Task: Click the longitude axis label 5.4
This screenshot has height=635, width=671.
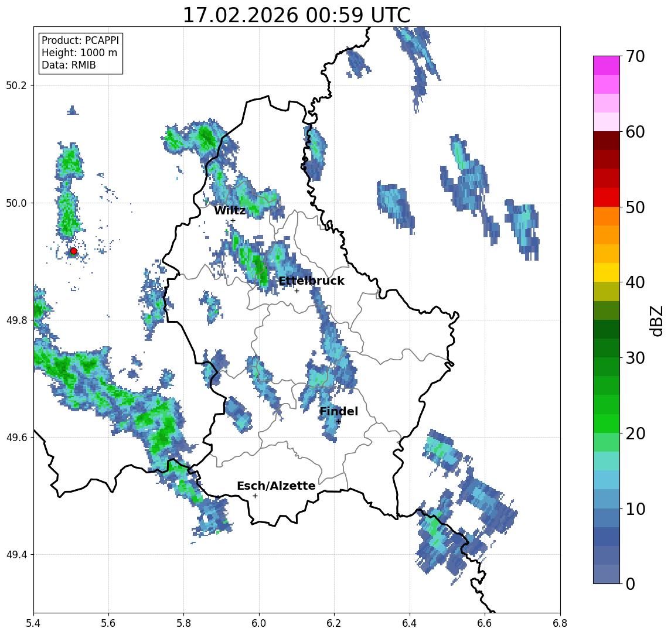Action: [33, 623]
